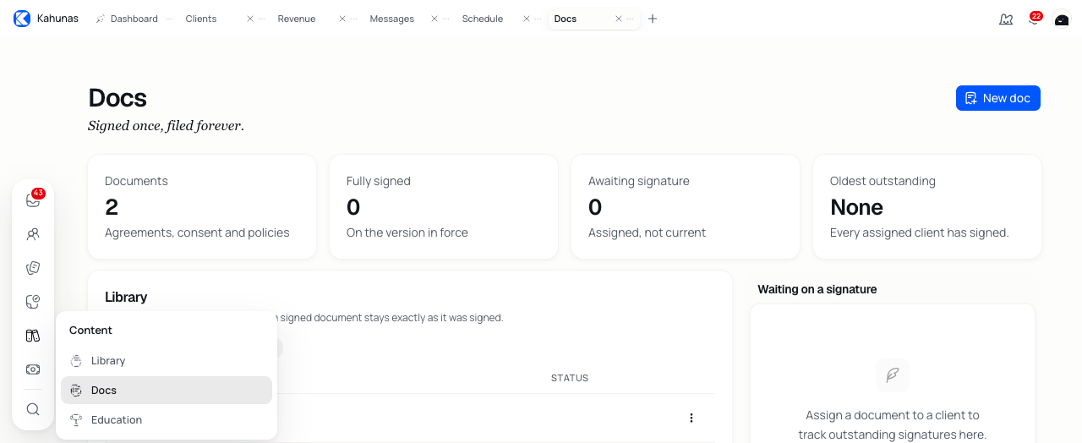Close the Clients tab
The image size is (1082, 443).
[250, 19]
